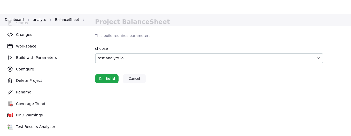
Task: Click the Build with Parameters play icon
Action: coord(10,58)
